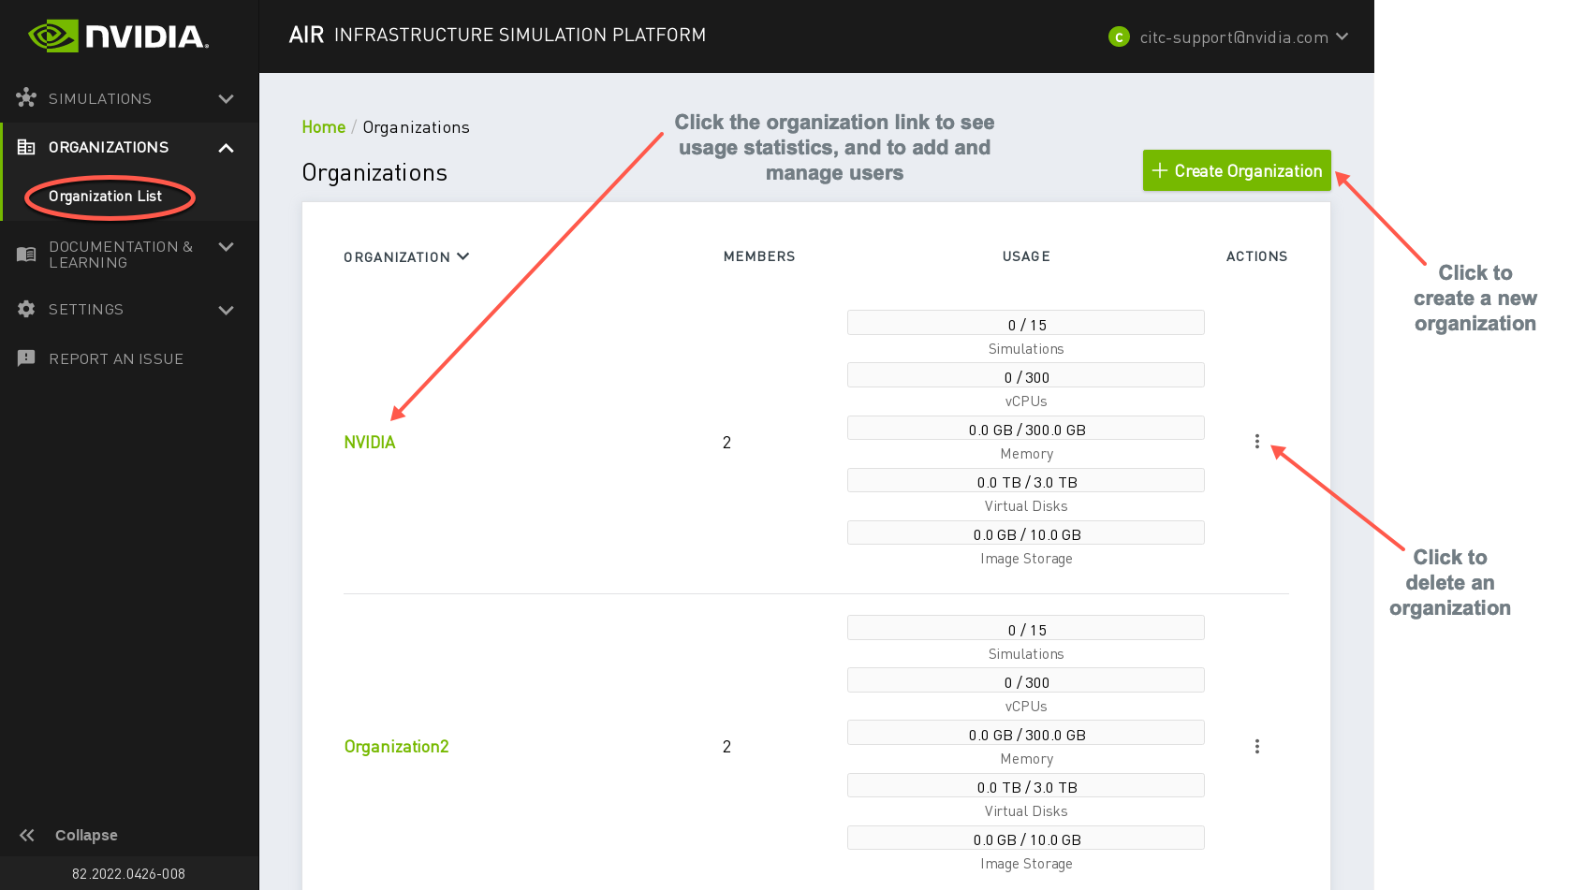Screen dimensions: 1570x890
Task: Click the Report an Issue feedback icon
Action: (x=26, y=358)
